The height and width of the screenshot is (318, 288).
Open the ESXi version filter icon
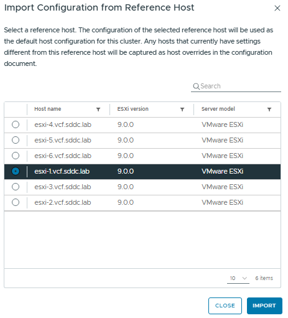tap(182, 110)
